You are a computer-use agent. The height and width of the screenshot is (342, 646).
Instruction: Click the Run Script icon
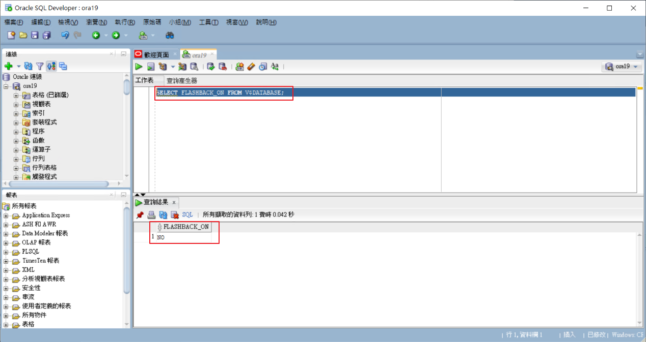pyautogui.click(x=151, y=67)
